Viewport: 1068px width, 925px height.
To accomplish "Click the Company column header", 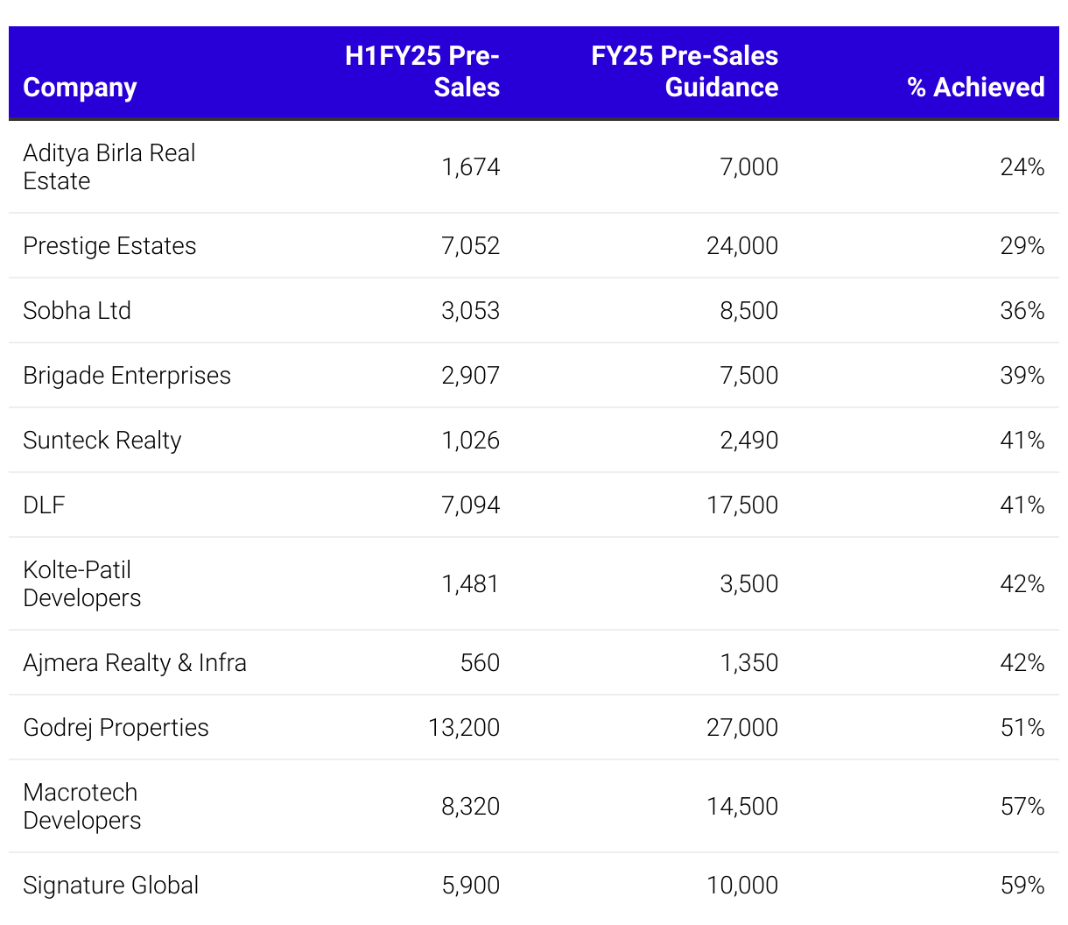I will coord(80,88).
